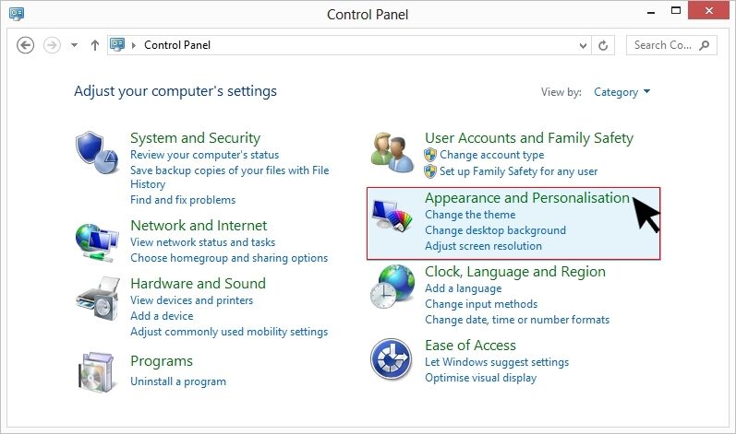Expand the address bar history dropdown
Viewport: 736px width, 434px height.
click(x=583, y=45)
